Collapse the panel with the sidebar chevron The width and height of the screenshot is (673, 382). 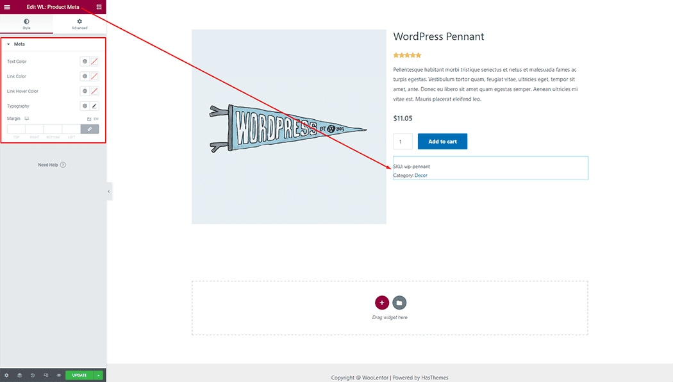pyautogui.click(x=108, y=191)
